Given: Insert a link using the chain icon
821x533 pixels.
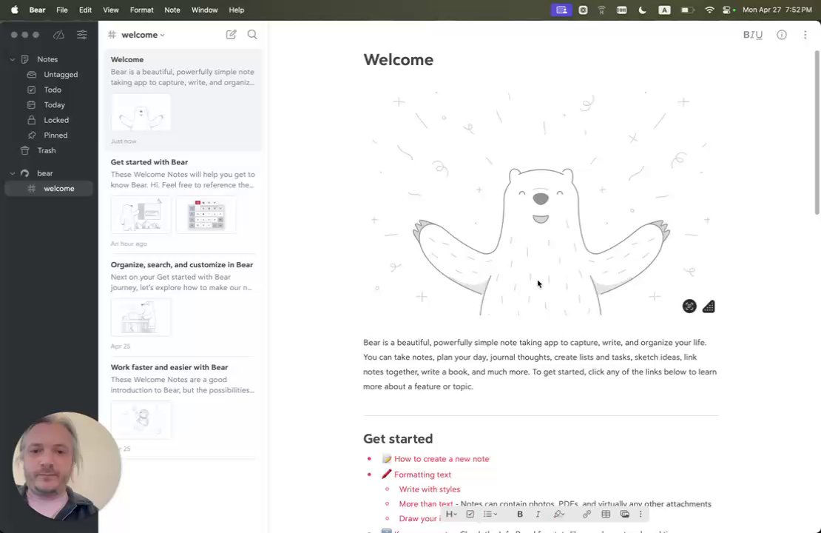Looking at the screenshot, I should (x=587, y=514).
